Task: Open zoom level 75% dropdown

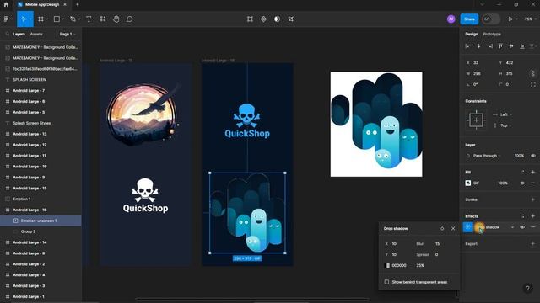Action: (531, 19)
